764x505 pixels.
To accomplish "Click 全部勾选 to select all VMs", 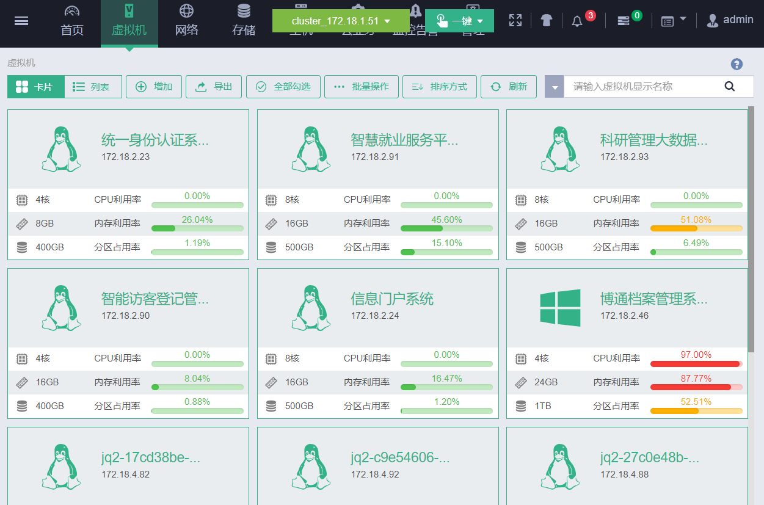I will pos(283,87).
